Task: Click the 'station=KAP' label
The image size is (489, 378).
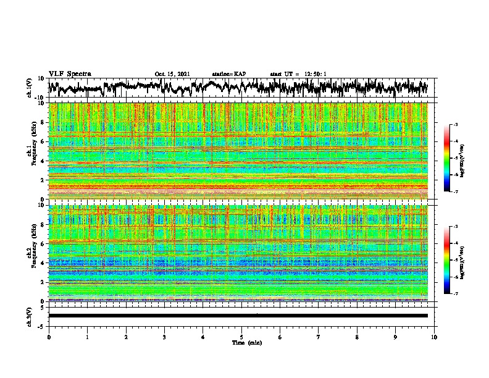Action: (229, 74)
